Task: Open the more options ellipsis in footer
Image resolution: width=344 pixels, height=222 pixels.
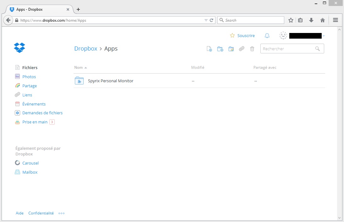Action: 61,213
